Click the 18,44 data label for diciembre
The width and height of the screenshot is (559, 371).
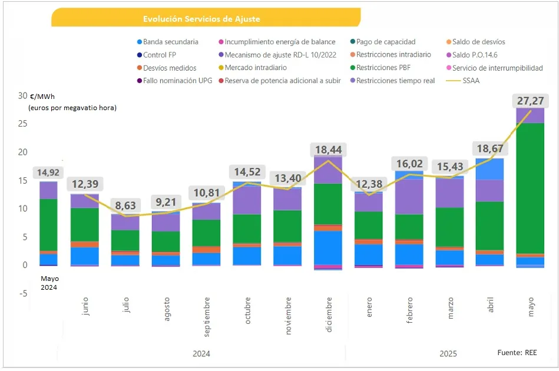tap(328, 150)
